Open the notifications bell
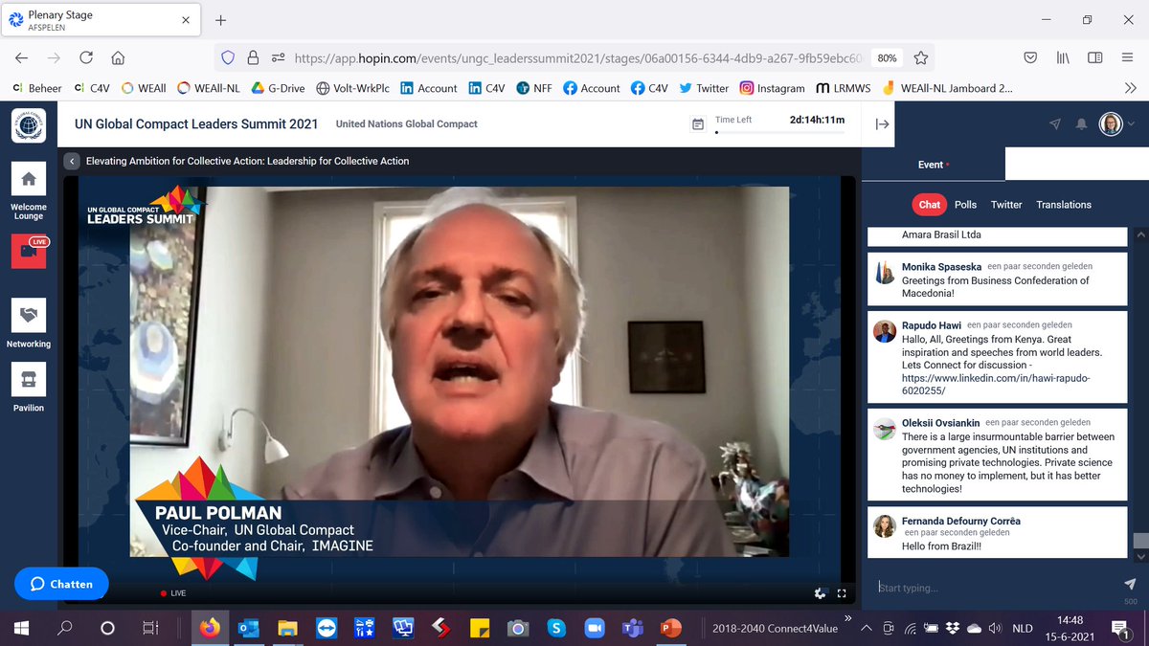This screenshot has width=1149, height=646. coord(1082,124)
